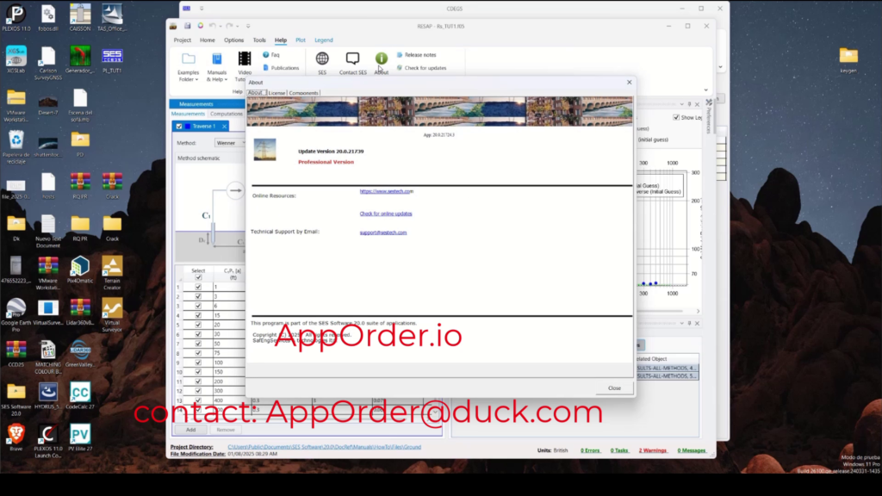The height and width of the screenshot is (496, 882).
Task: Open the Components tab in About dialog
Action: [304, 93]
